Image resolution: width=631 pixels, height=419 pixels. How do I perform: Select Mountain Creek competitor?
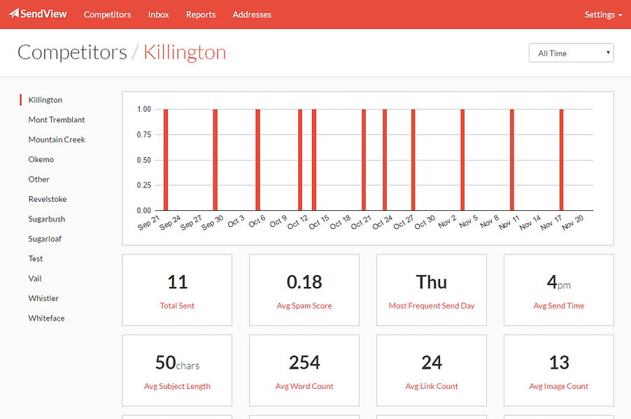[57, 140]
